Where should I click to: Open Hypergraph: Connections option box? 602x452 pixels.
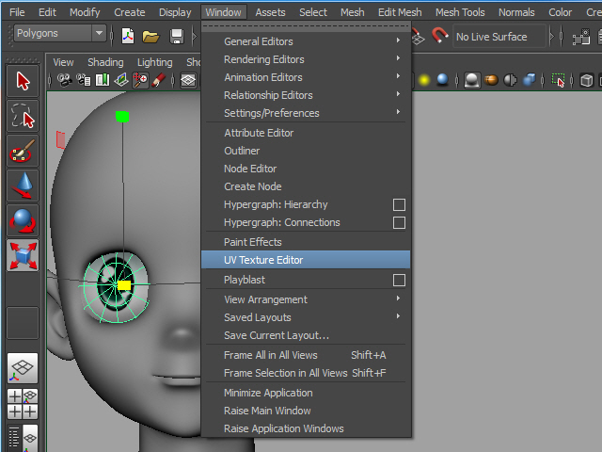(x=399, y=222)
